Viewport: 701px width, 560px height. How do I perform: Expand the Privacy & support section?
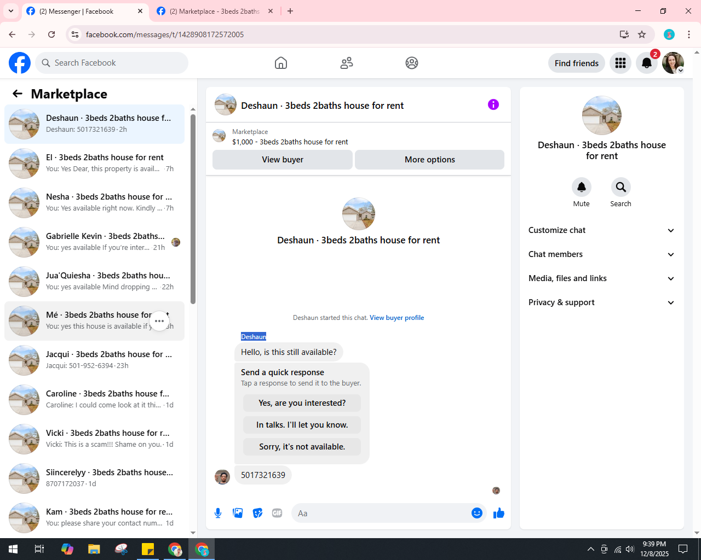[x=601, y=302]
